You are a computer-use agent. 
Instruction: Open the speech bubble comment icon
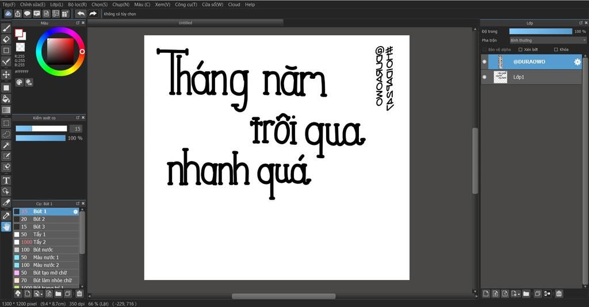pyautogui.click(x=27, y=14)
